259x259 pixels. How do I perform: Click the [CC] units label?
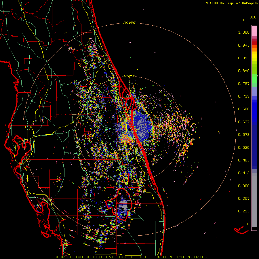(245, 20)
